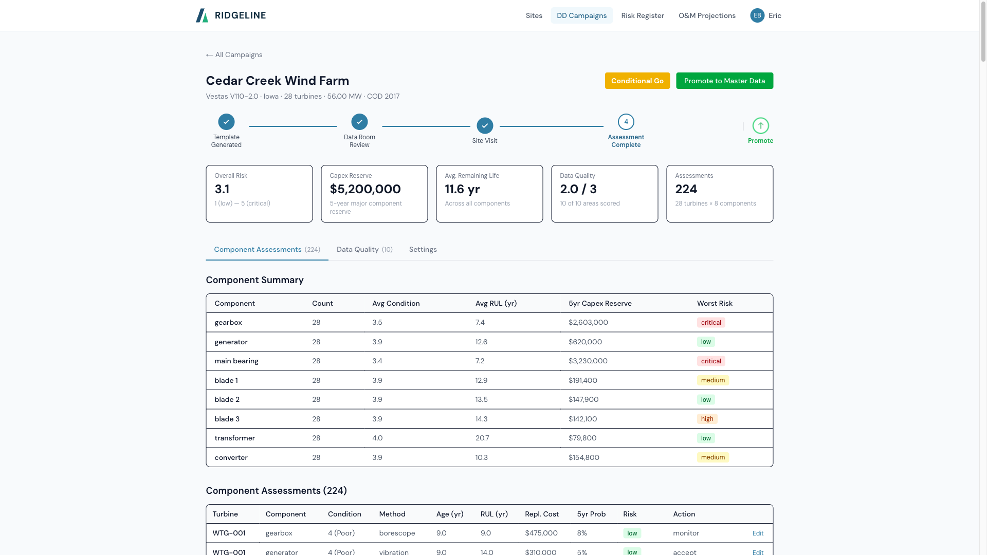Click the Site Visit checkmark icon

[484, 125]
